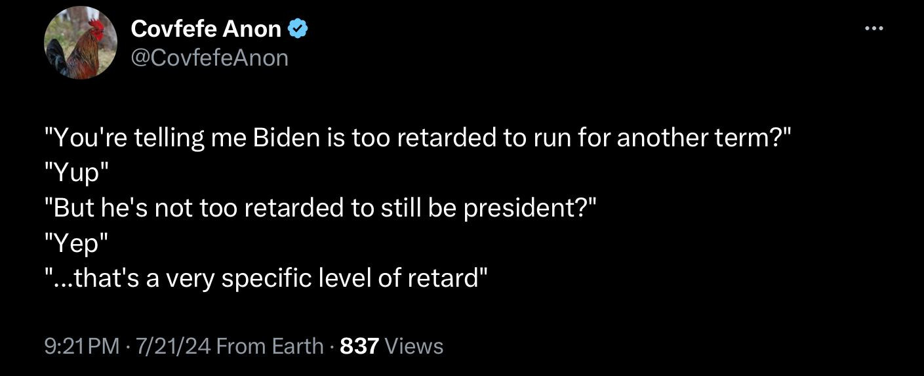Image resolution: width=924 pixels, height=376 pixels.
Task: Open the Covfefe Anon display name
Action: point(206,28)
